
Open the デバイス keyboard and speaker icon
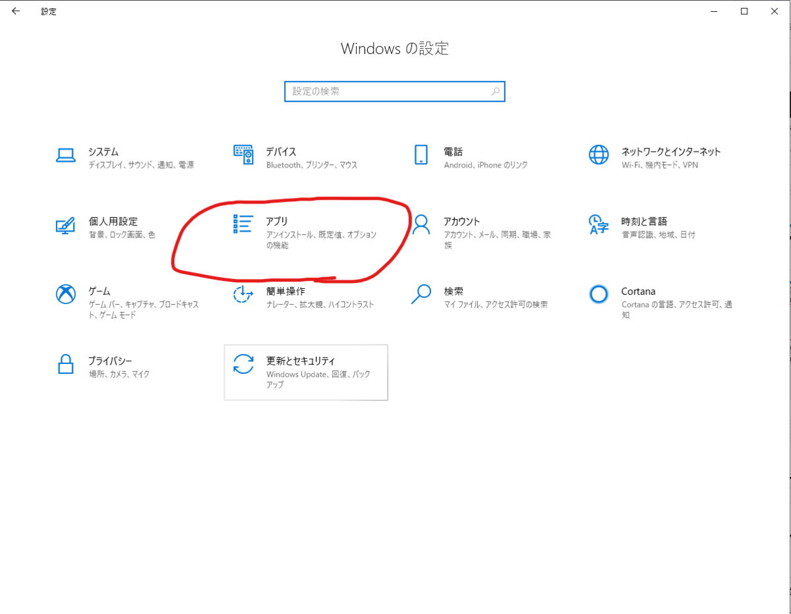[x=243, y=155]
